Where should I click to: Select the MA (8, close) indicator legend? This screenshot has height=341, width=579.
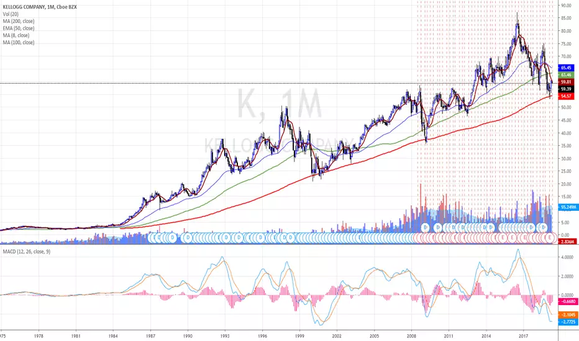tap(16, 35)
